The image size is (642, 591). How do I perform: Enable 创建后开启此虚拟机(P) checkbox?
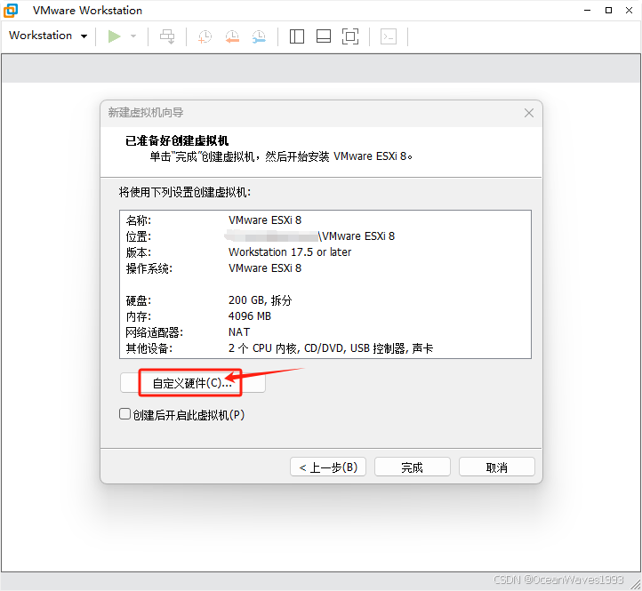coord(124,414)
